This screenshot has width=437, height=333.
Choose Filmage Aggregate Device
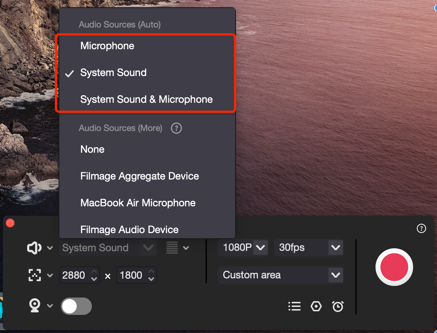click(147, 176)
